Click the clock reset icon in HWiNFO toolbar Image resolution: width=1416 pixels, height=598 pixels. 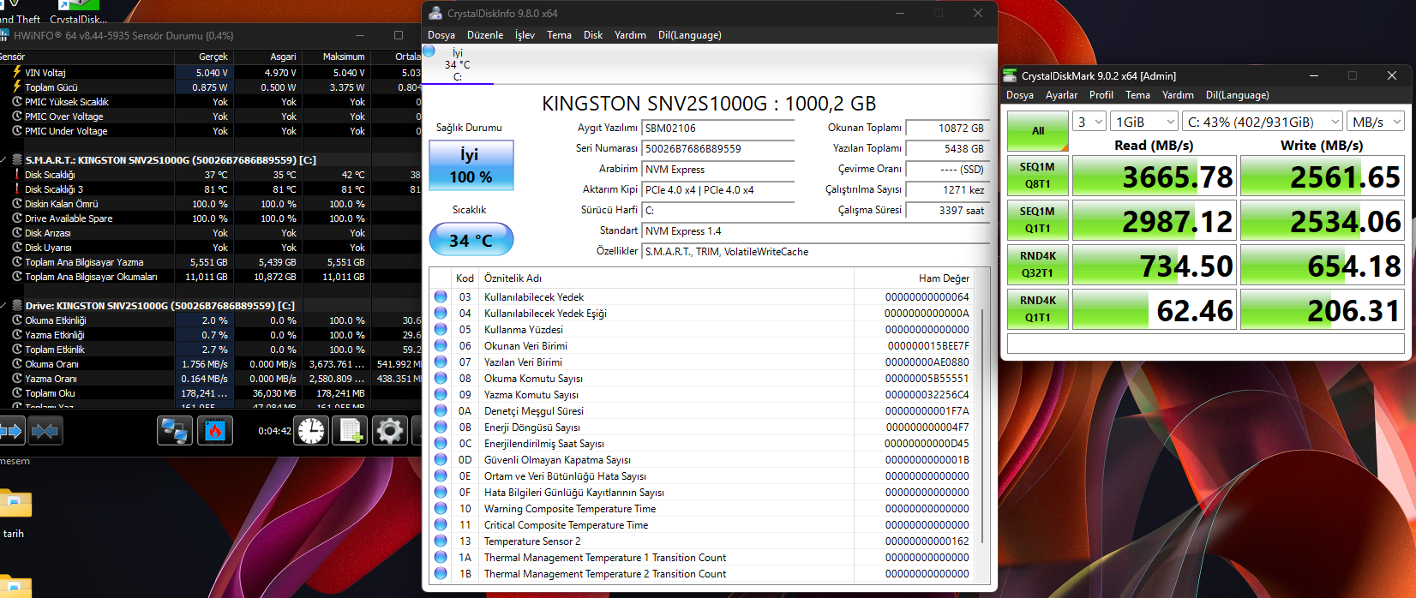[311, 430]
